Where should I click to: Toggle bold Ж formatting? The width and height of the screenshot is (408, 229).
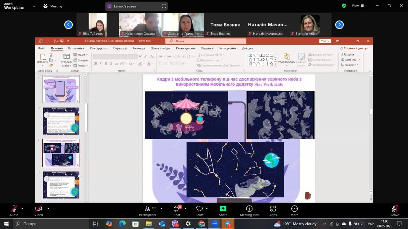tap(95, 64)
